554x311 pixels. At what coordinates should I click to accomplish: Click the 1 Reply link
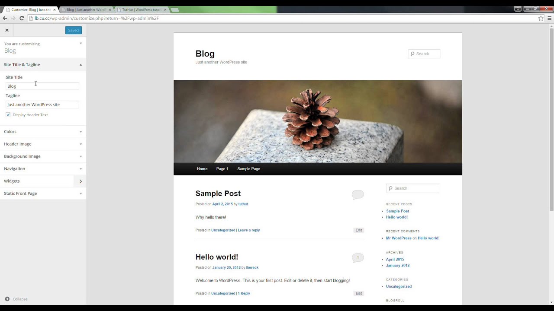point(244,293)
